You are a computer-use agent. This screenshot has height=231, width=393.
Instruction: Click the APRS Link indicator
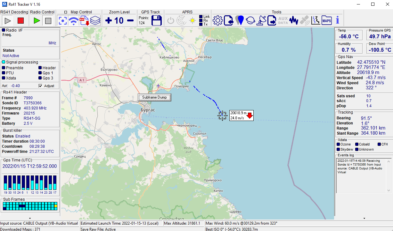pyautogui.click(x=201, y=17)
